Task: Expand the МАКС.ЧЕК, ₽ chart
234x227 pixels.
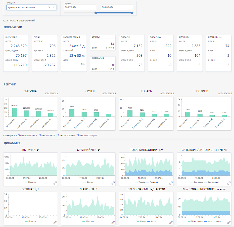Action: point(113,222)
